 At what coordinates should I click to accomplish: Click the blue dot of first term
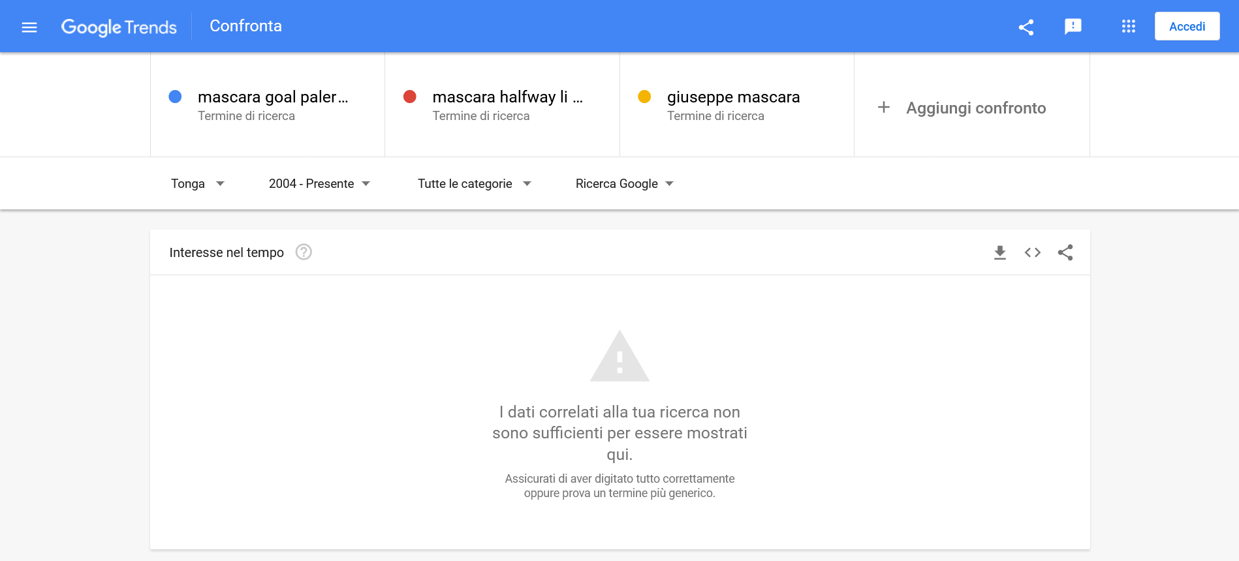pyautogui.click(x=175, y=97)
